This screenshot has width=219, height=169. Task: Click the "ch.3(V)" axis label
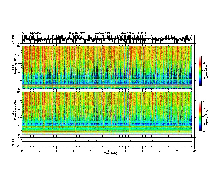coord(13,142)
